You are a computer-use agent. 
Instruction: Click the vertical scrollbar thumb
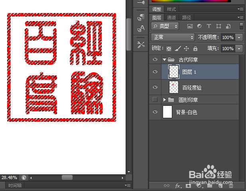tap(129, 35)
